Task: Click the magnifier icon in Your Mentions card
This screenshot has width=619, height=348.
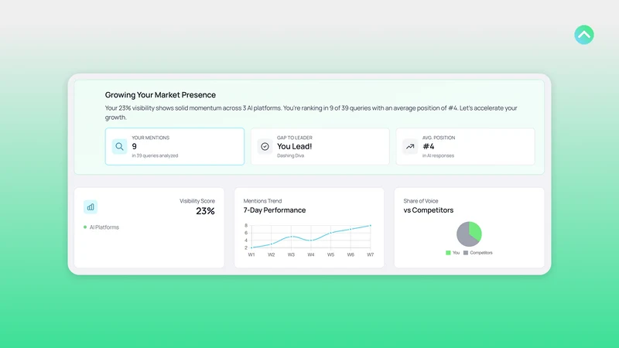Action: [119, 146]
